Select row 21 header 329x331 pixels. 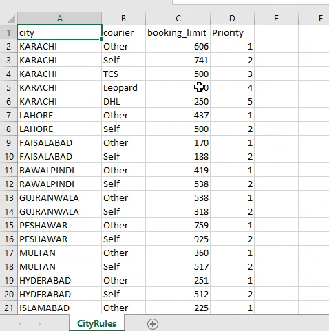click(9, 308)
